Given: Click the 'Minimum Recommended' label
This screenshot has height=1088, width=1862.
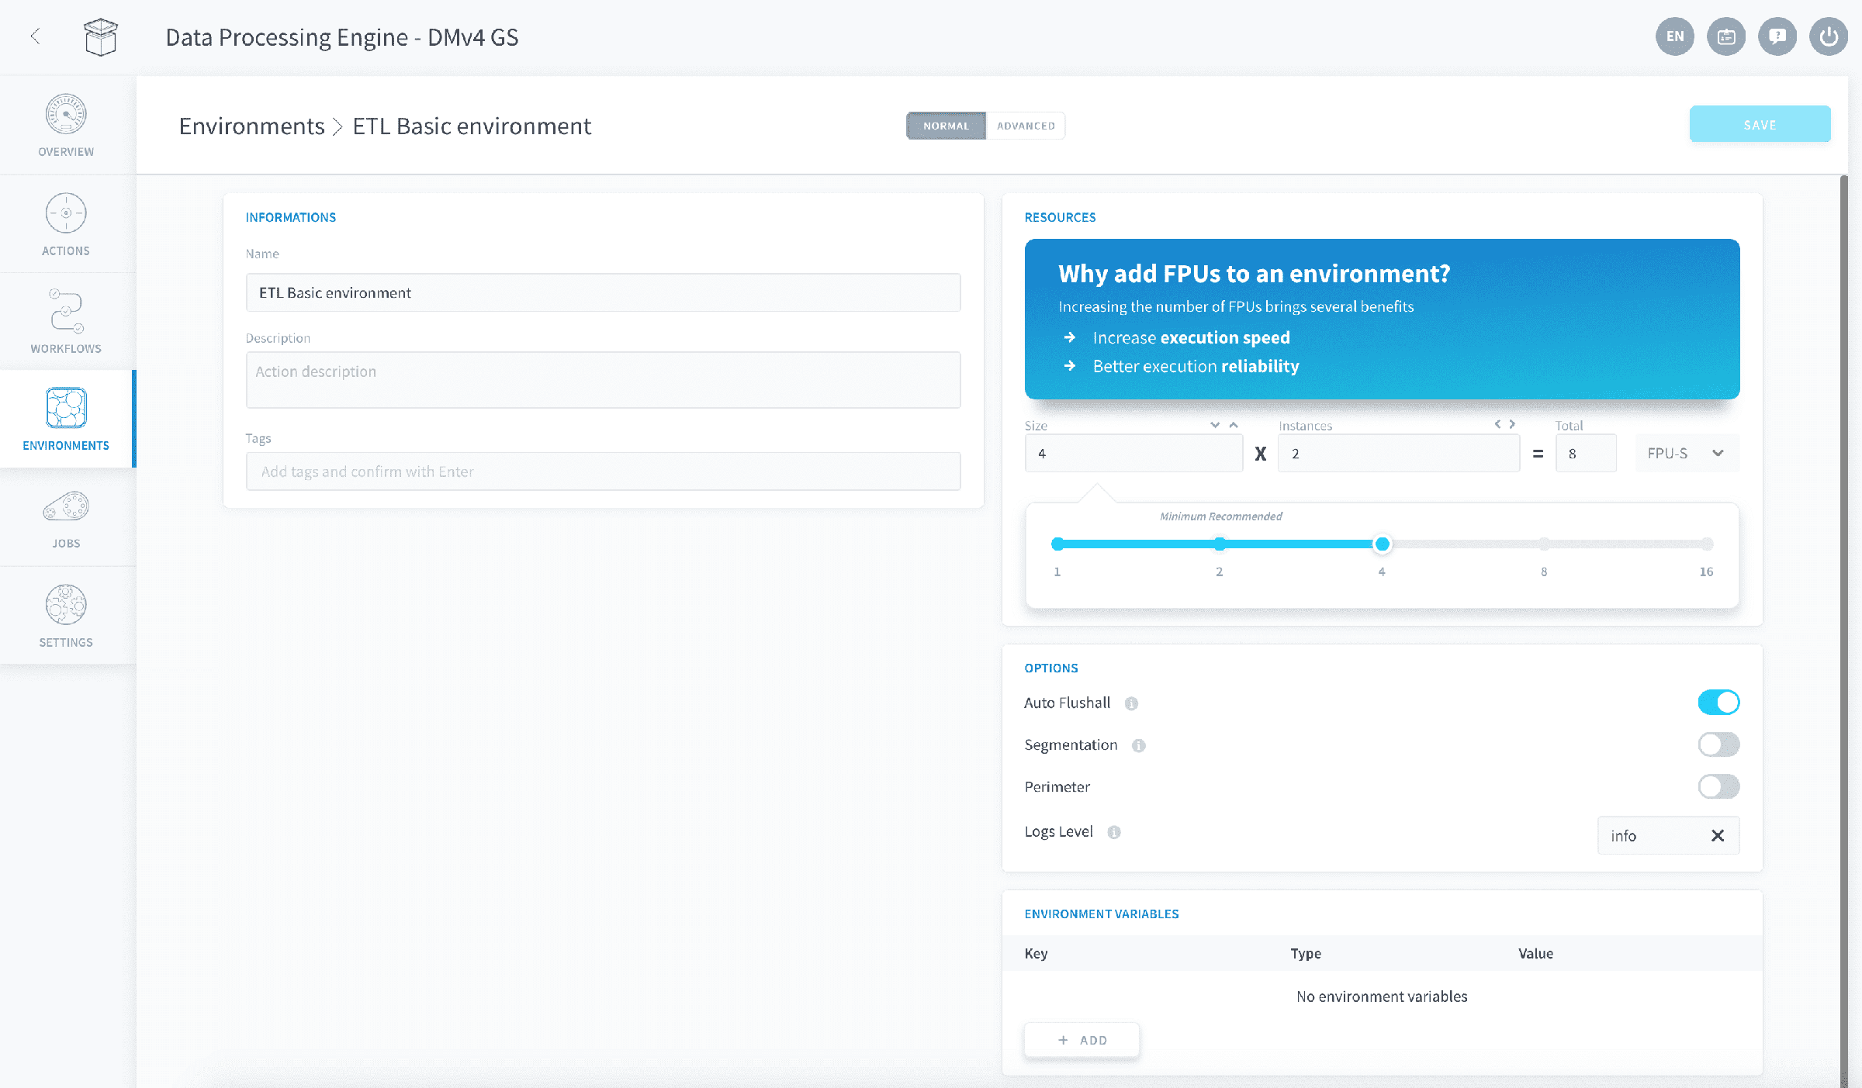Looking at the screenshot, I should click(x=1220, y=516).
